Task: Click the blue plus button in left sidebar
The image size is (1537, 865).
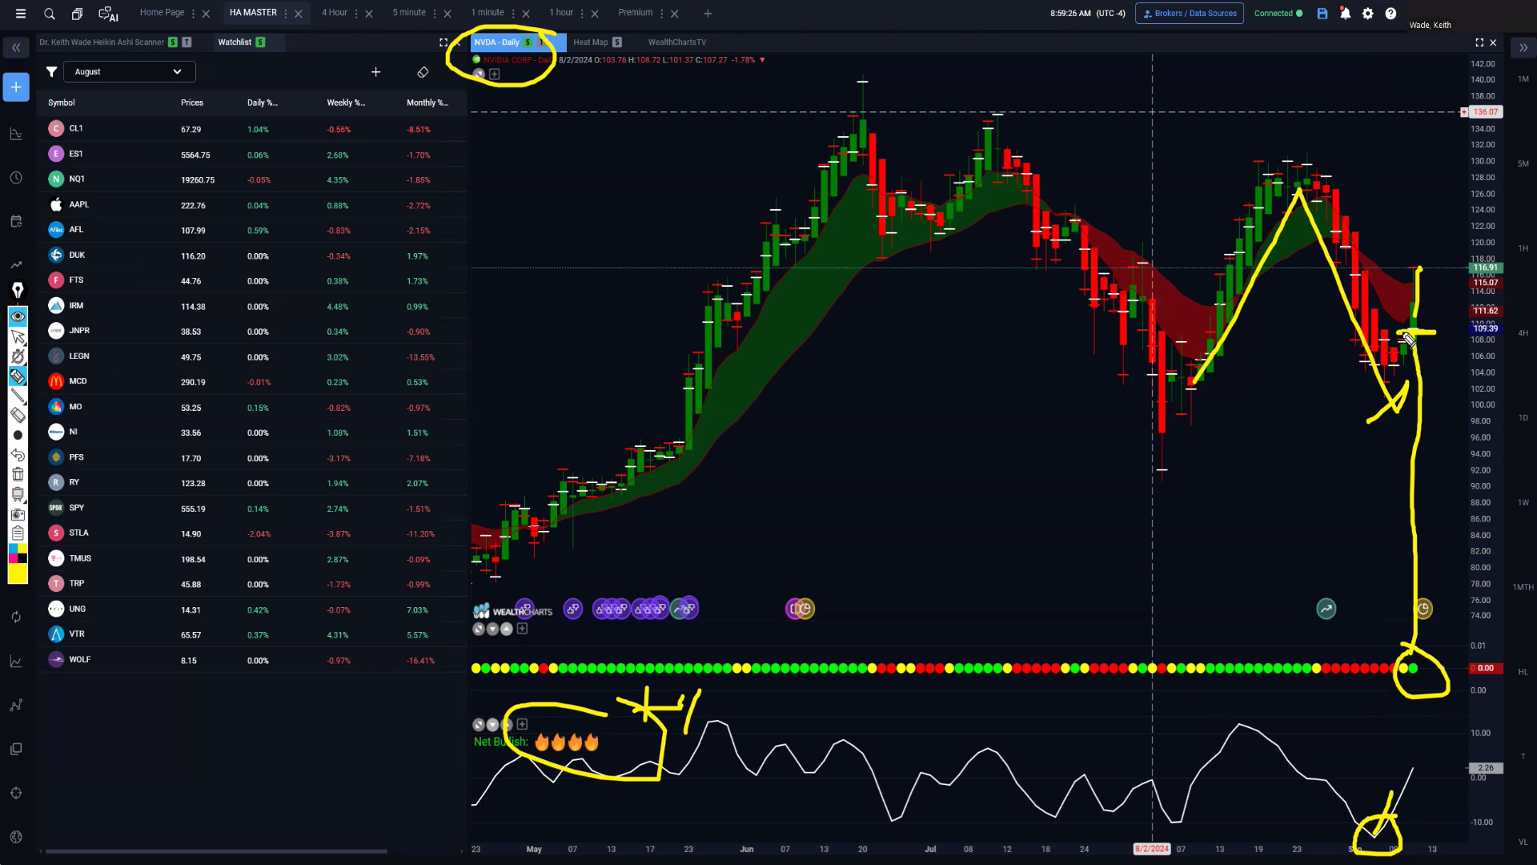Action: point(16,87)
